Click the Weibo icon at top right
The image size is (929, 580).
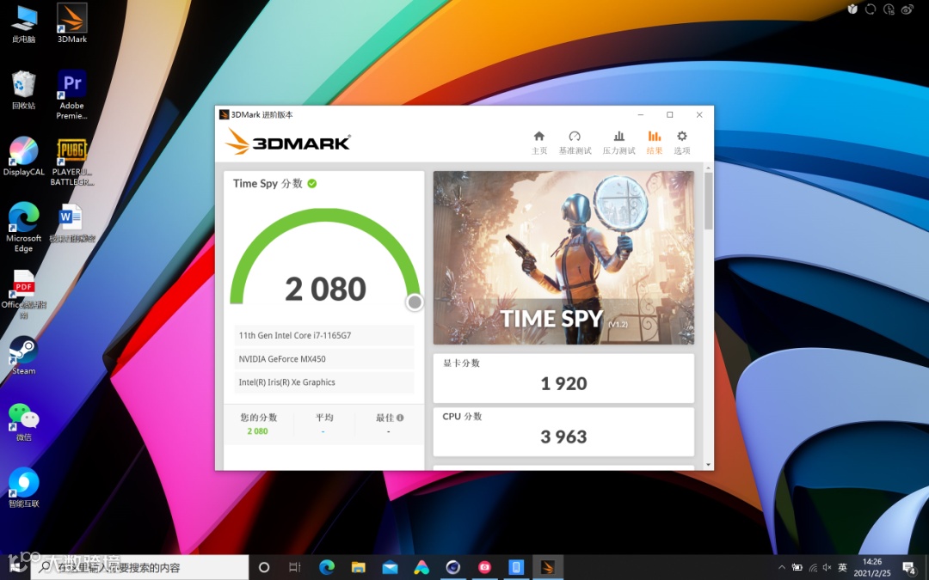coord(907,9)
